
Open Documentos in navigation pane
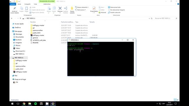click(x=19, y=37)
